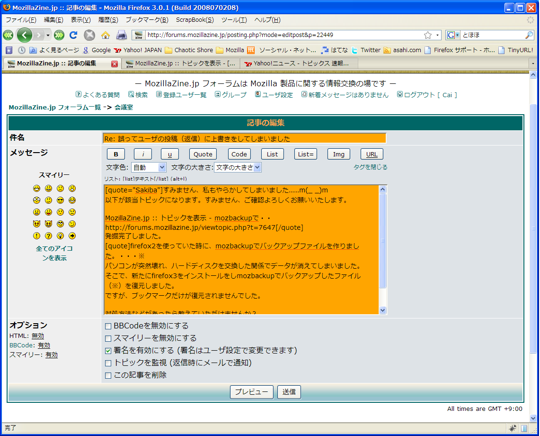Open the Chaotic Shore bookmark folder
540x436 pixels.
[x=189, y=50]
